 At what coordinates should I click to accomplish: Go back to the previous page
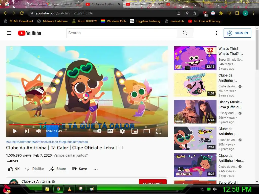[6, 13]
